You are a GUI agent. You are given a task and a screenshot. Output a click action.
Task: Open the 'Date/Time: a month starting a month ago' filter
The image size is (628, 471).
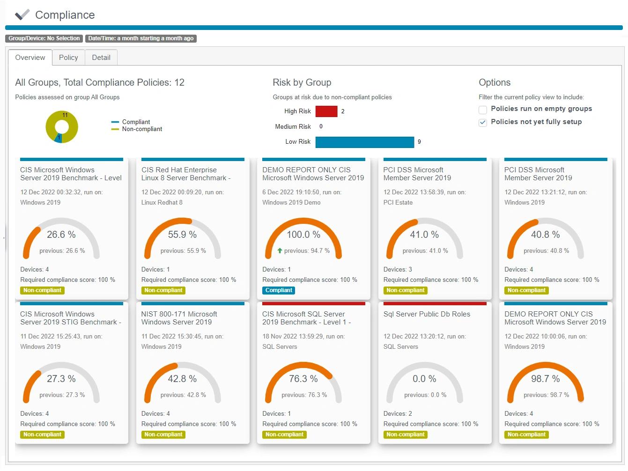(x=140, y=38)
